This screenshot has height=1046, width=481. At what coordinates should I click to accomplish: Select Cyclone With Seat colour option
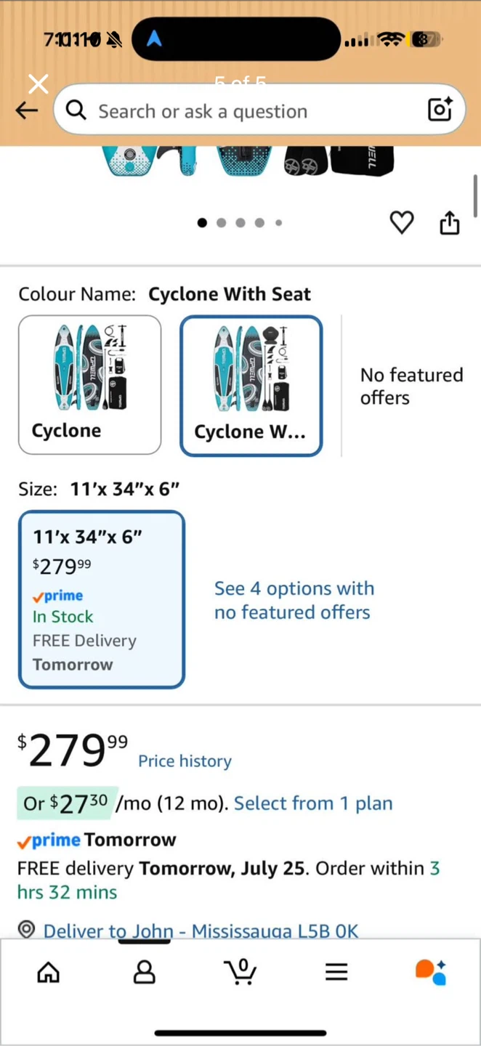(251, 386)
